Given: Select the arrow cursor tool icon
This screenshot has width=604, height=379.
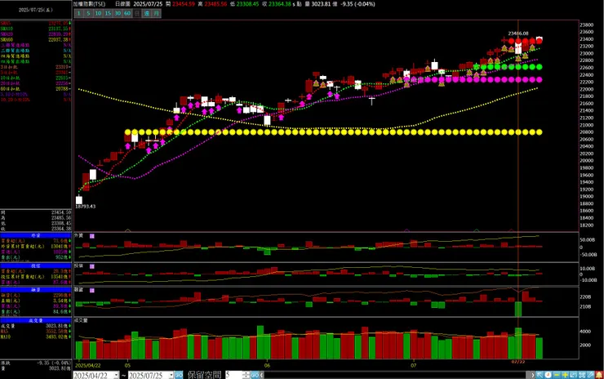Looking at the screenshot, I should pyautogui.click(x=540, y=375).
